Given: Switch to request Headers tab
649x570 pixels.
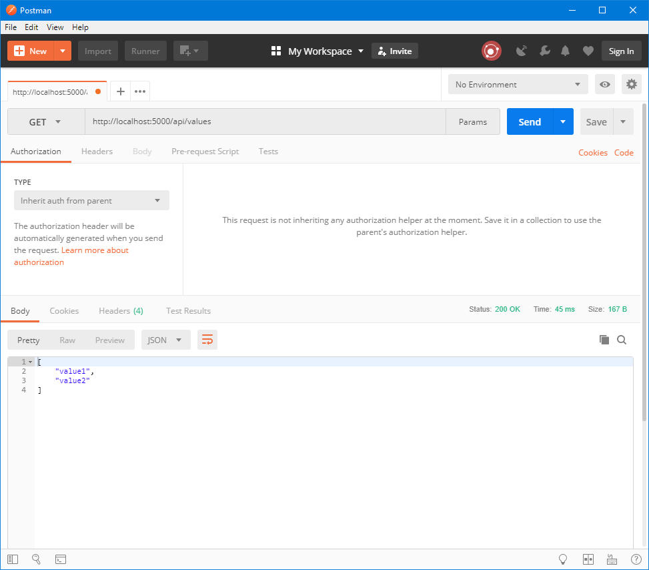Looking at the screenshot, I should (x=97, y=152).
